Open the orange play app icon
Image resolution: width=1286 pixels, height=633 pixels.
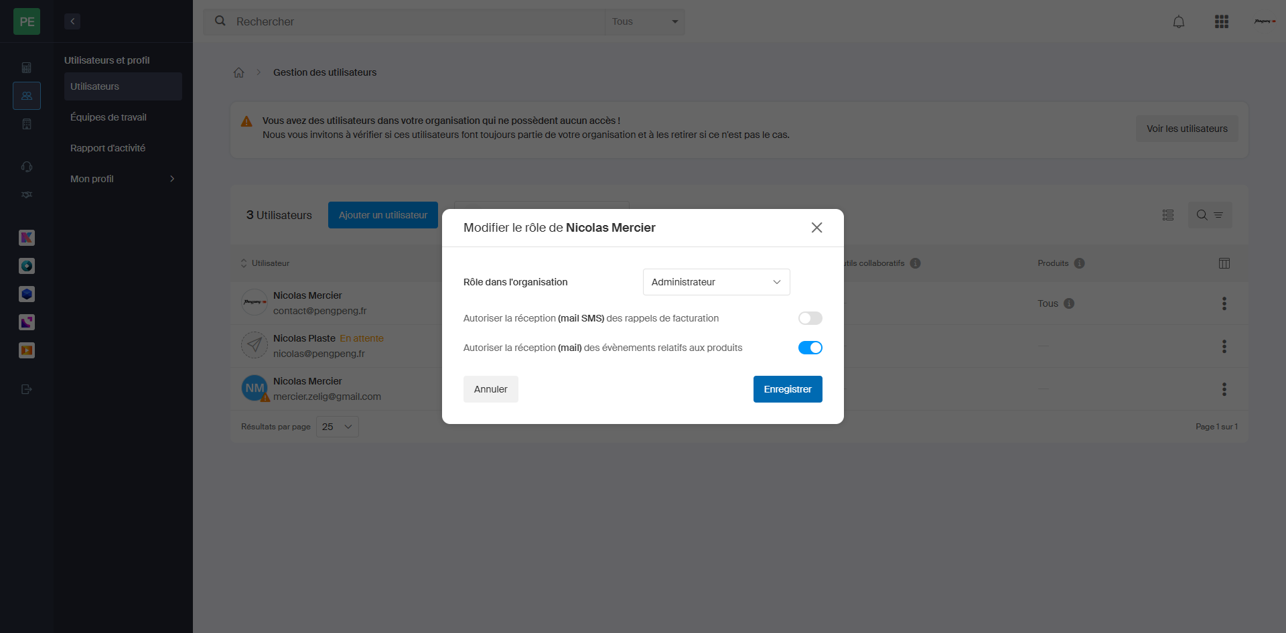point(27,350)
